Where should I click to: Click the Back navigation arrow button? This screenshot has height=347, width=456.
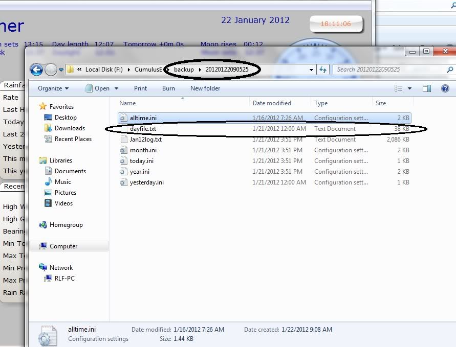point(36,70)
